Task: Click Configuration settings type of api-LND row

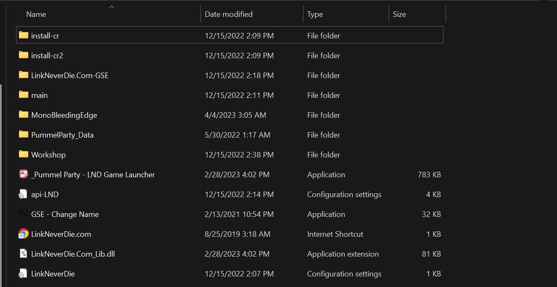Action: (344, 195)
